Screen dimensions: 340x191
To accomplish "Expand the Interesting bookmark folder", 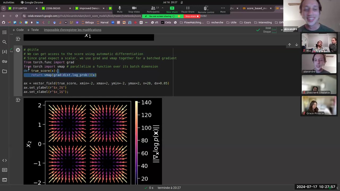I will pyautogui.click(x=262, y=23).
